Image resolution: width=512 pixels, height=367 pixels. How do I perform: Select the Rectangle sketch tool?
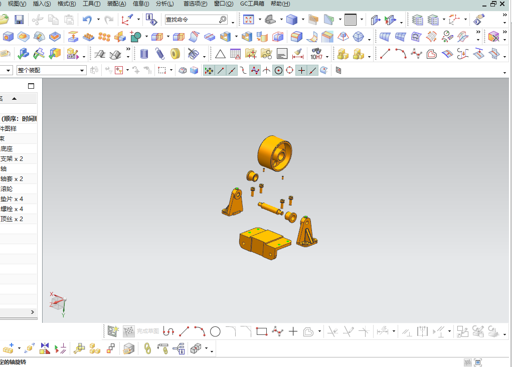pyautogui.click(x=262, y=332)
